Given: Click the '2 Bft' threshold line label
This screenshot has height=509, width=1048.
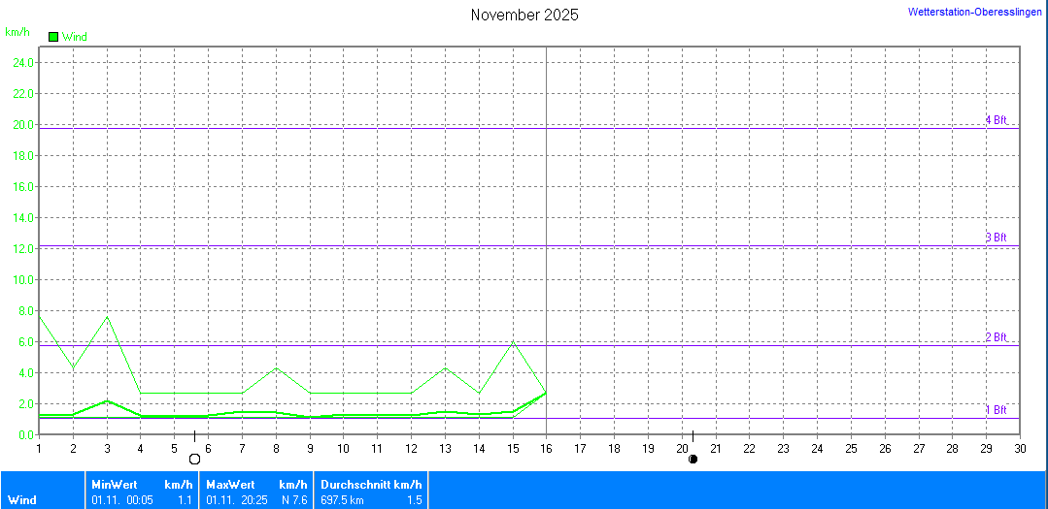Looking at the screenshot, I should click(996, 337).
